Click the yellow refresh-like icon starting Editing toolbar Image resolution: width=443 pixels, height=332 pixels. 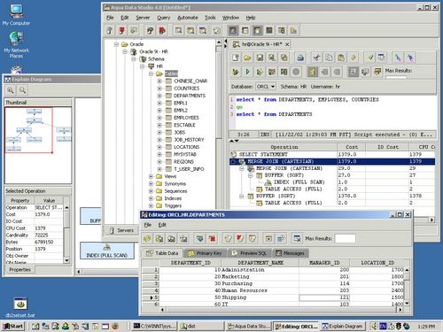(147, 238)
